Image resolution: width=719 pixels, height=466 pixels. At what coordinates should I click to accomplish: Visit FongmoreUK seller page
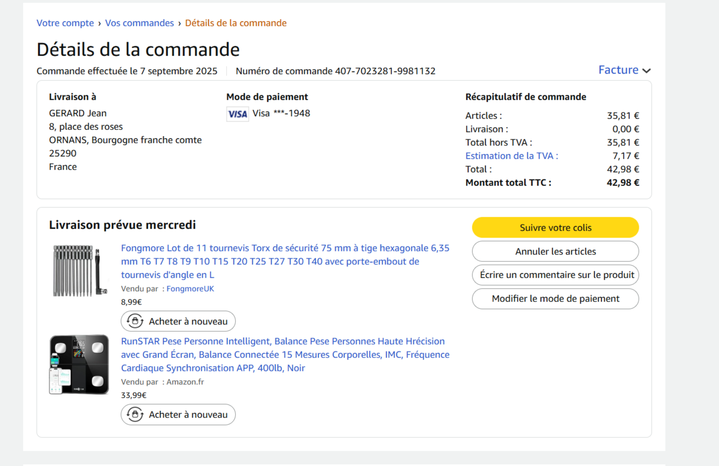(190, 289)
